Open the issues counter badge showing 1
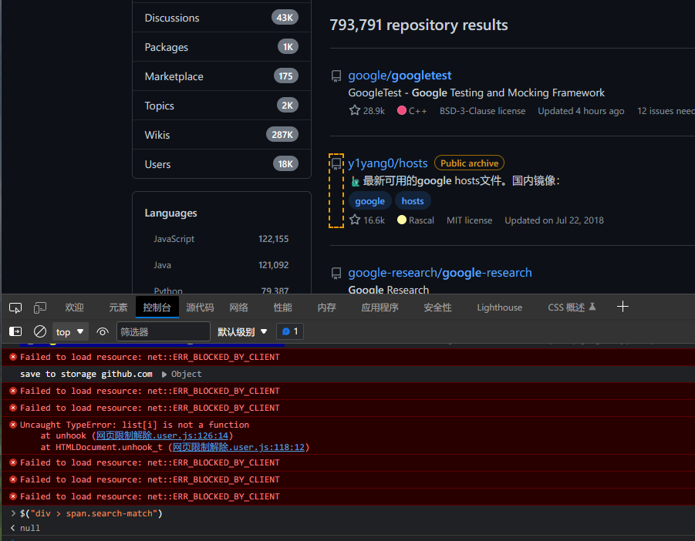 point(290,331)
